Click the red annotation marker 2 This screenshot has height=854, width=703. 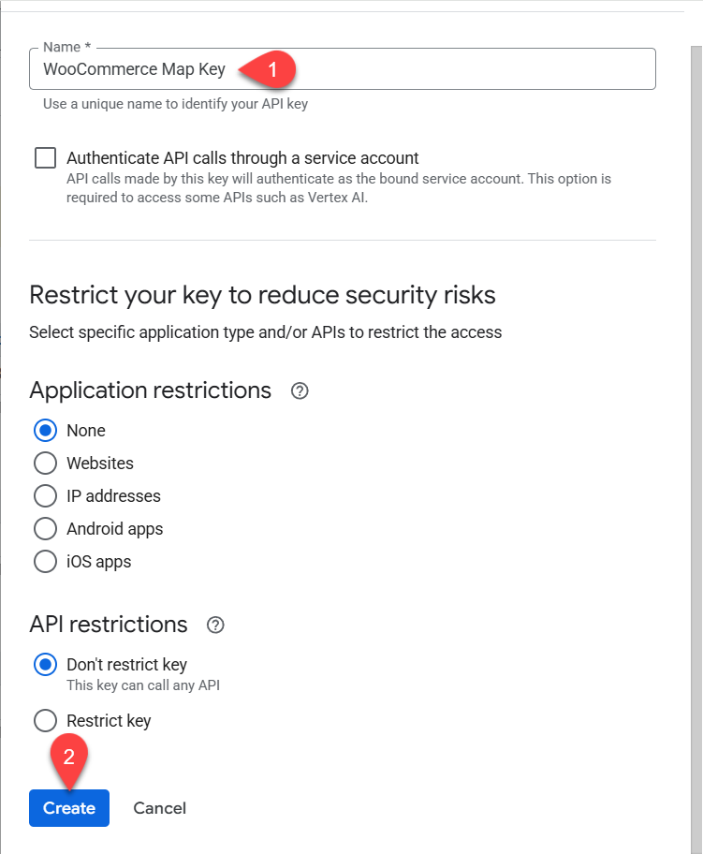(68, 758)
